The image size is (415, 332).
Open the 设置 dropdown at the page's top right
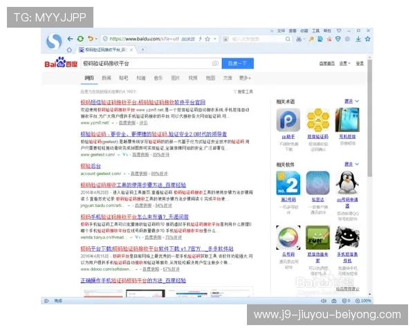click(x=345, y=63)
